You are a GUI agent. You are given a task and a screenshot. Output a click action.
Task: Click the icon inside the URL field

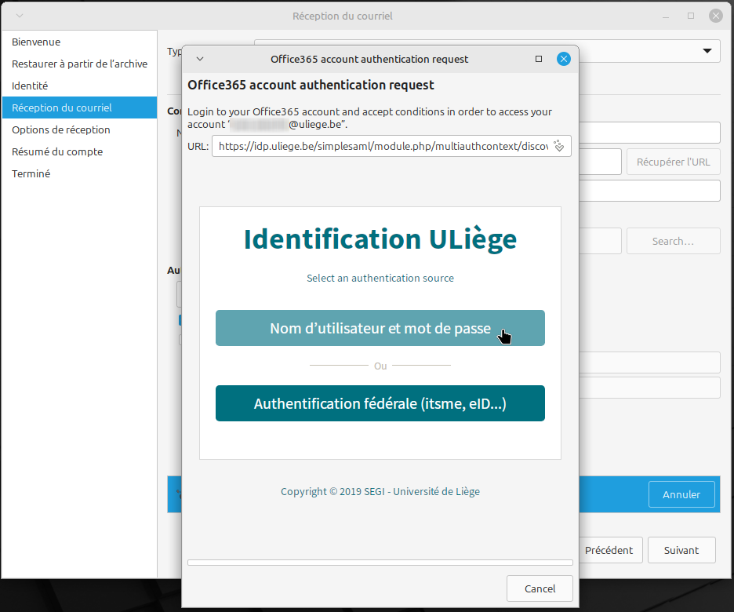(559, 146)
